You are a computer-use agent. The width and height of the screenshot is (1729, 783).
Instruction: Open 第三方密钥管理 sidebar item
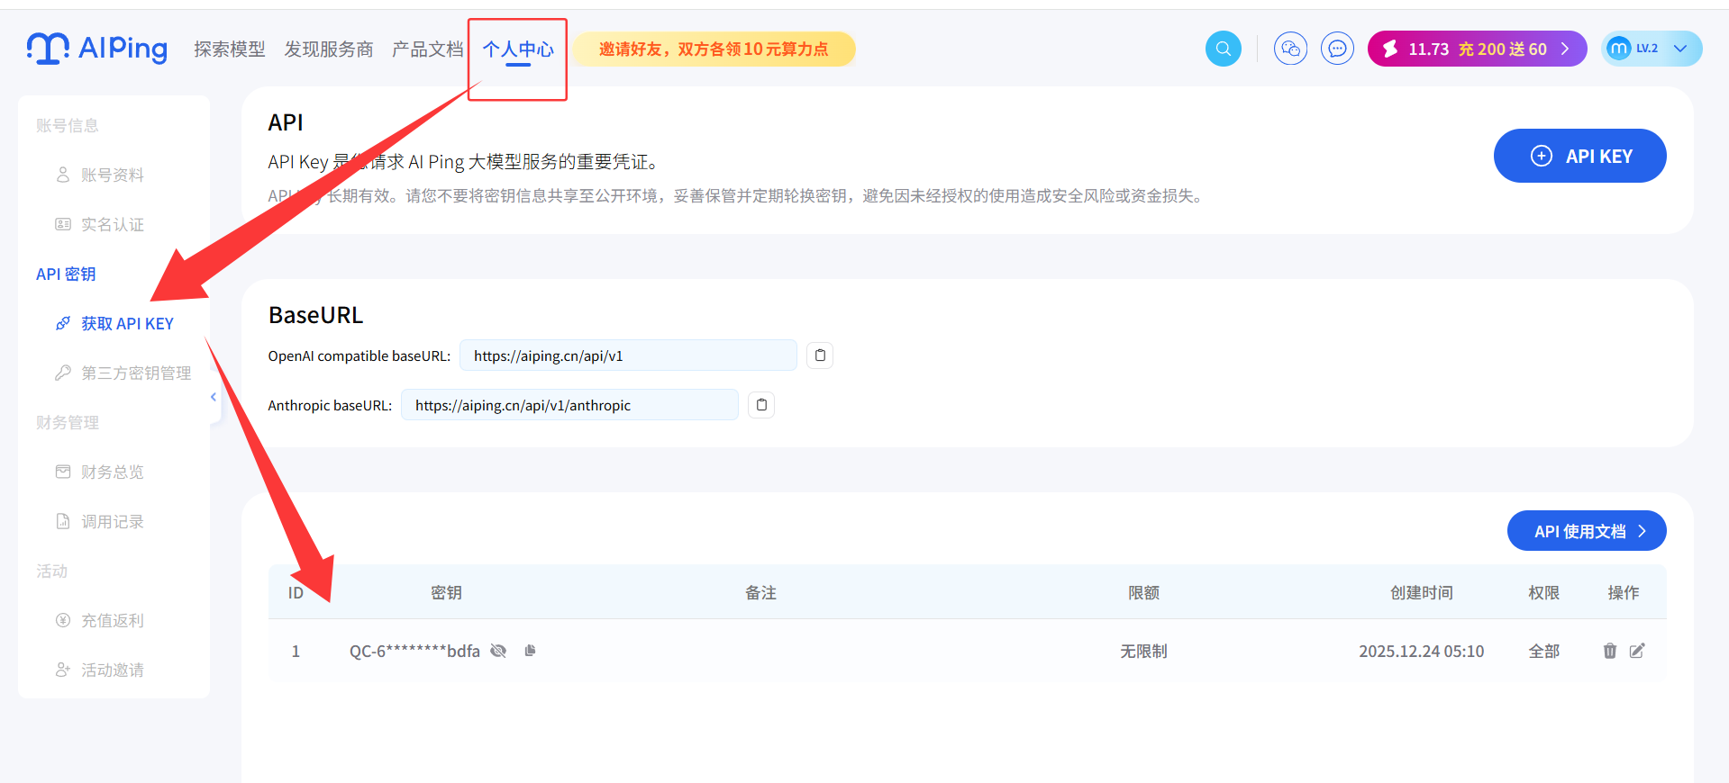[136, 373]
